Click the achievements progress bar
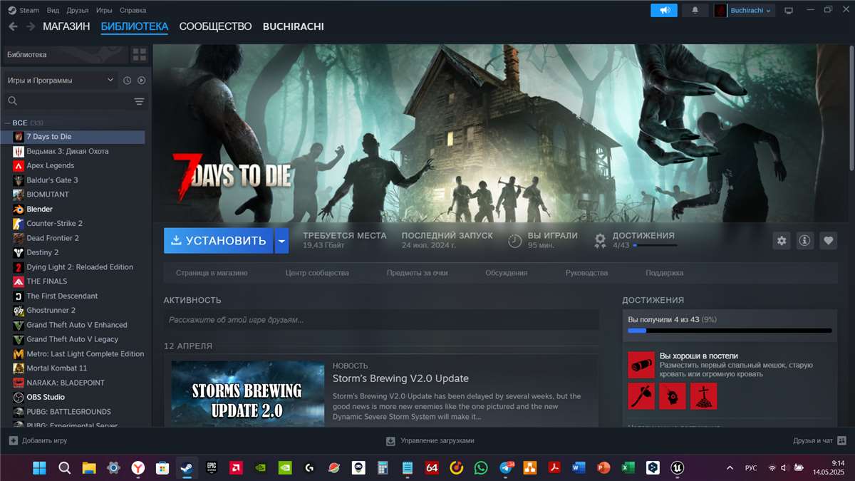This screenshot has height=481, width=855. pos(730,330)
